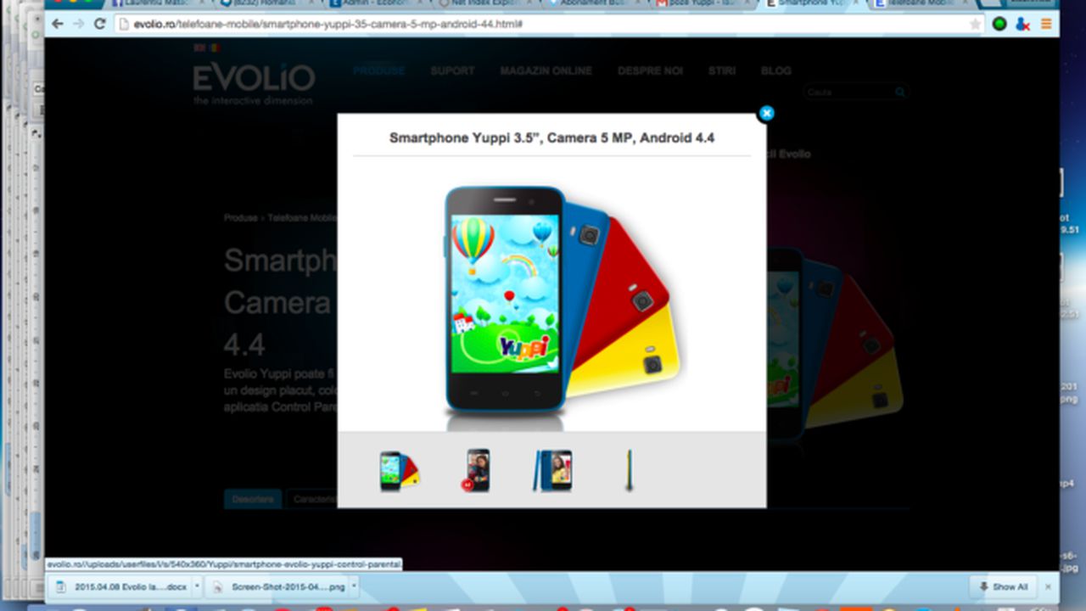Open the BLOG menu item

click(x=775, y=70)
